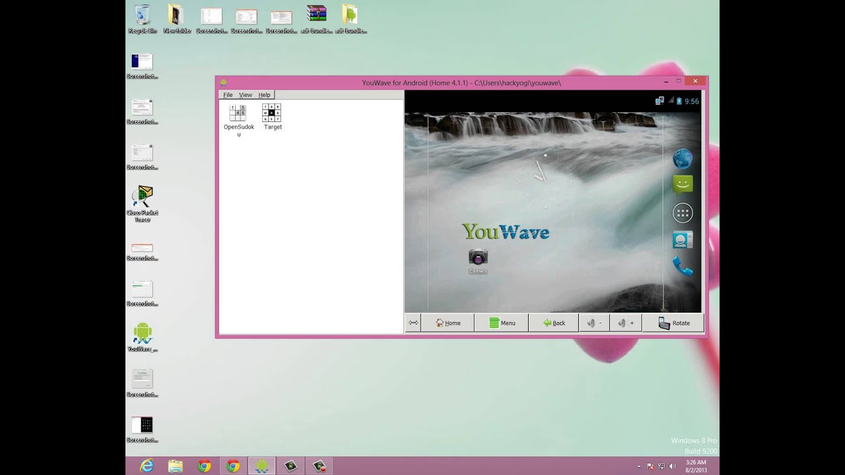Image resolution: width=845 pixels, height=475 pixels.
Task: Open the Android Phone dialer icon
Action: click(x=683, y=267)
